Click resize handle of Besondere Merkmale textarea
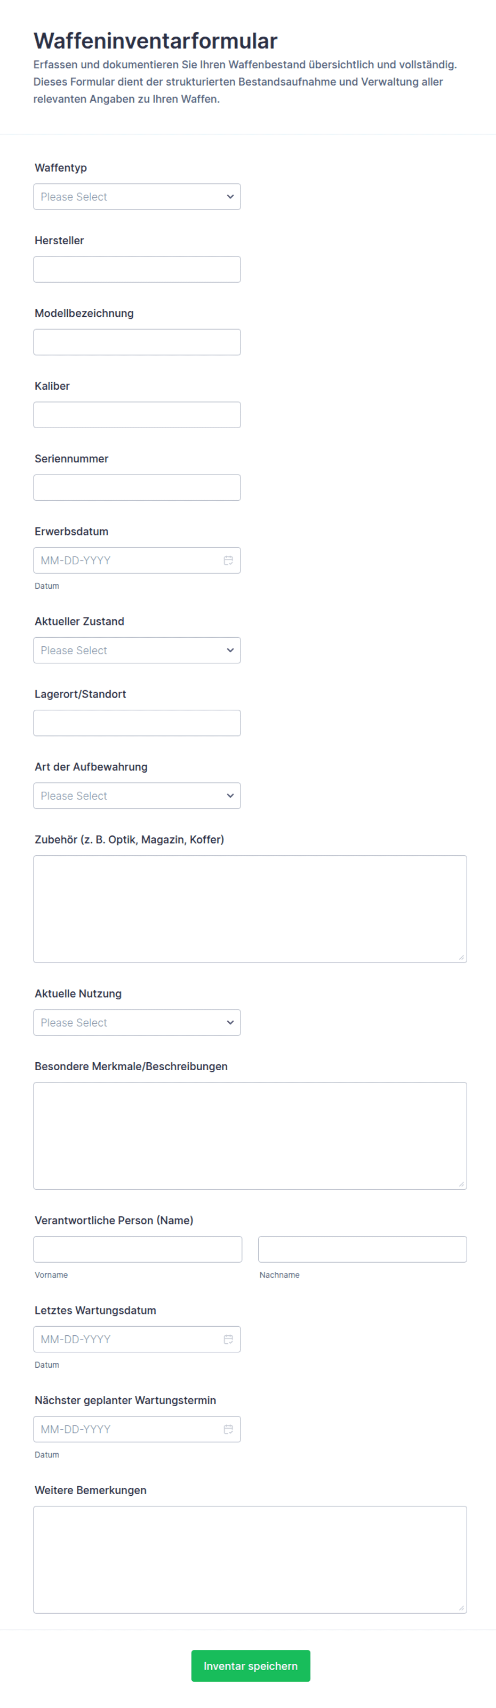496x1708 pixels. [x=461, y=1184]
